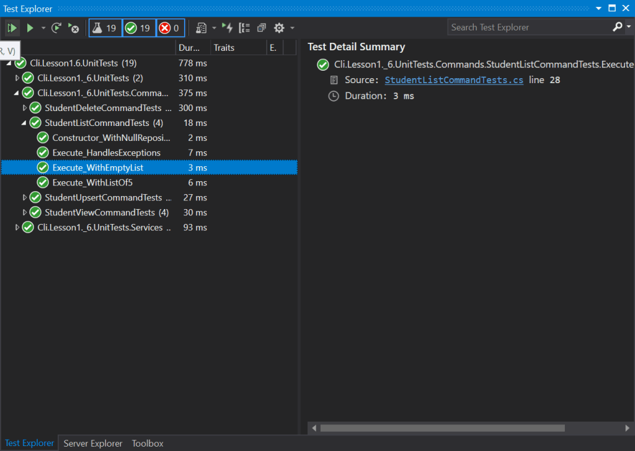Expand the StudentDeleteCommandTests node
The image size is (635, 451).
[x=25, y=108]
